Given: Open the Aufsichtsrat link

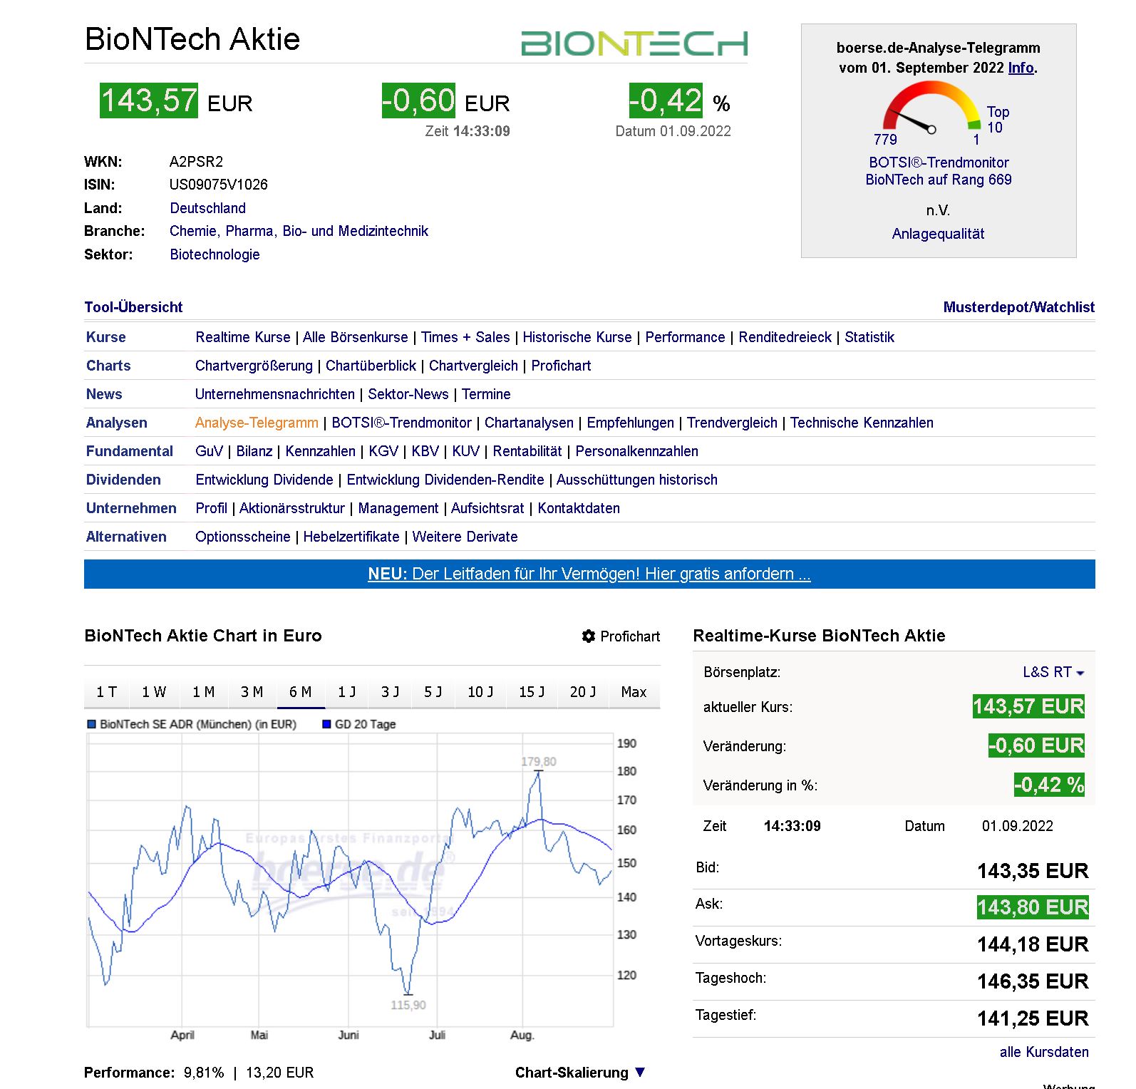Looking at the screenshot, I should point(487,508).
